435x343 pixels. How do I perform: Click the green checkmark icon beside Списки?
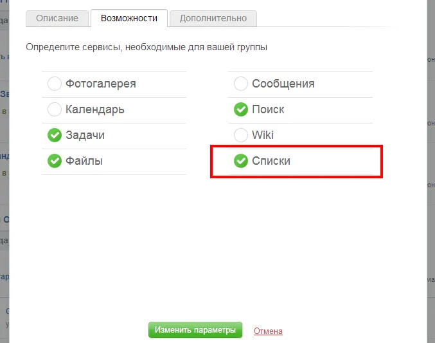(241, 161)
